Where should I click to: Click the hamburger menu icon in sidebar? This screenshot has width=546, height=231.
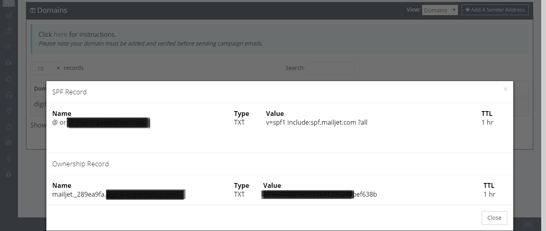[x=9, y=2]
